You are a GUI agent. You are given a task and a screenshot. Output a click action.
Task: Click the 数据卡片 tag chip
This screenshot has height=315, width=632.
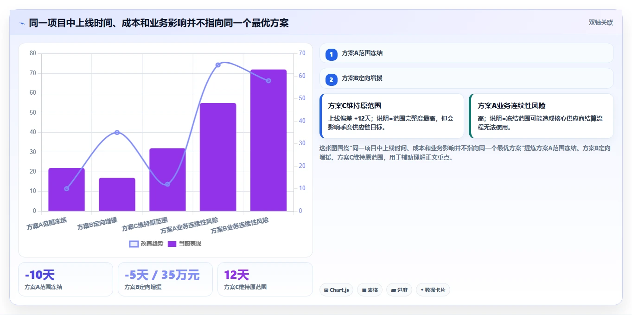point(433,290)
